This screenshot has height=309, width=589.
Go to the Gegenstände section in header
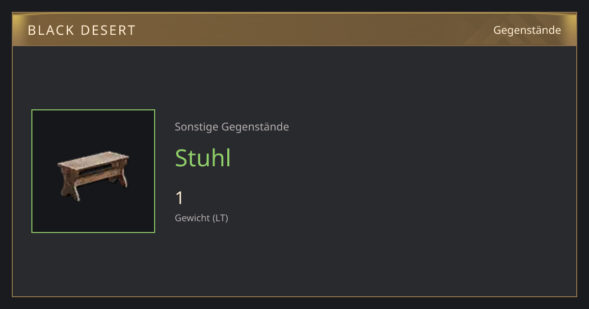[527, 30]
